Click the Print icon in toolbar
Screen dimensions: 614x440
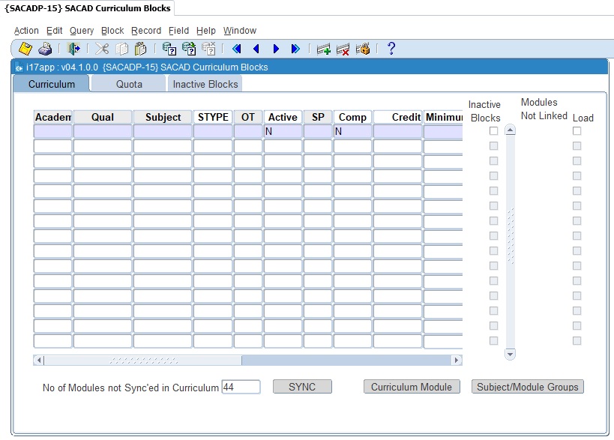tap(45, 49)
